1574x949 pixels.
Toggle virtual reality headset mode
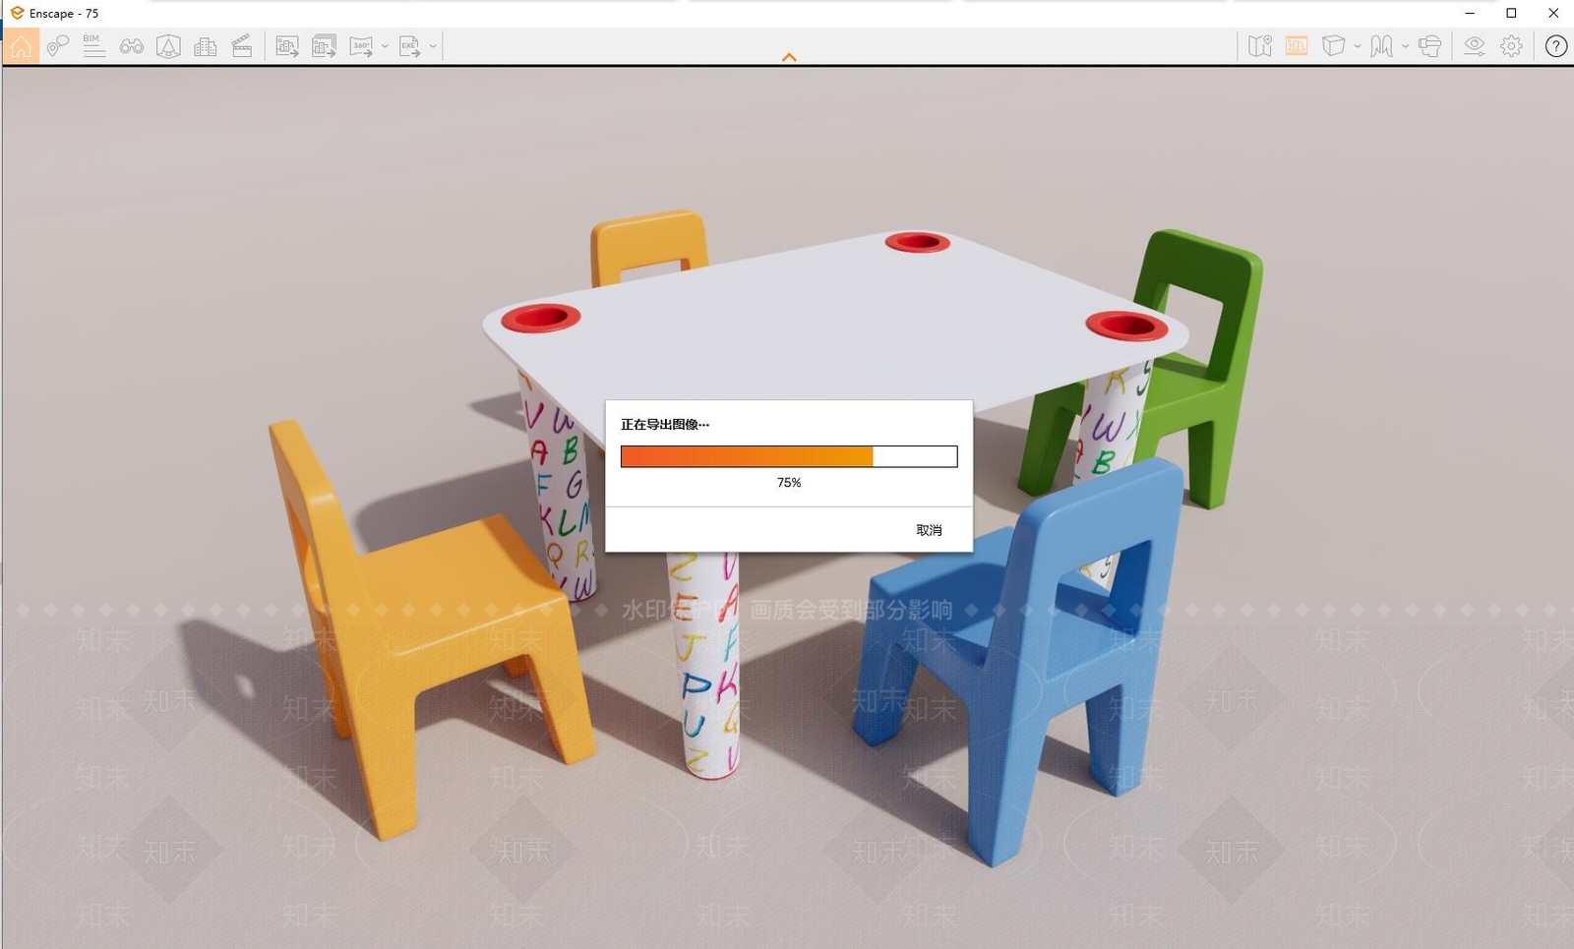1430,46
